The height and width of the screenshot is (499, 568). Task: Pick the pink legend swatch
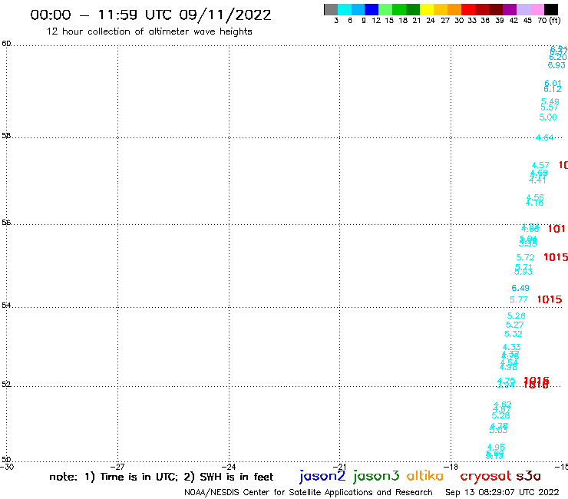point(537,9)
